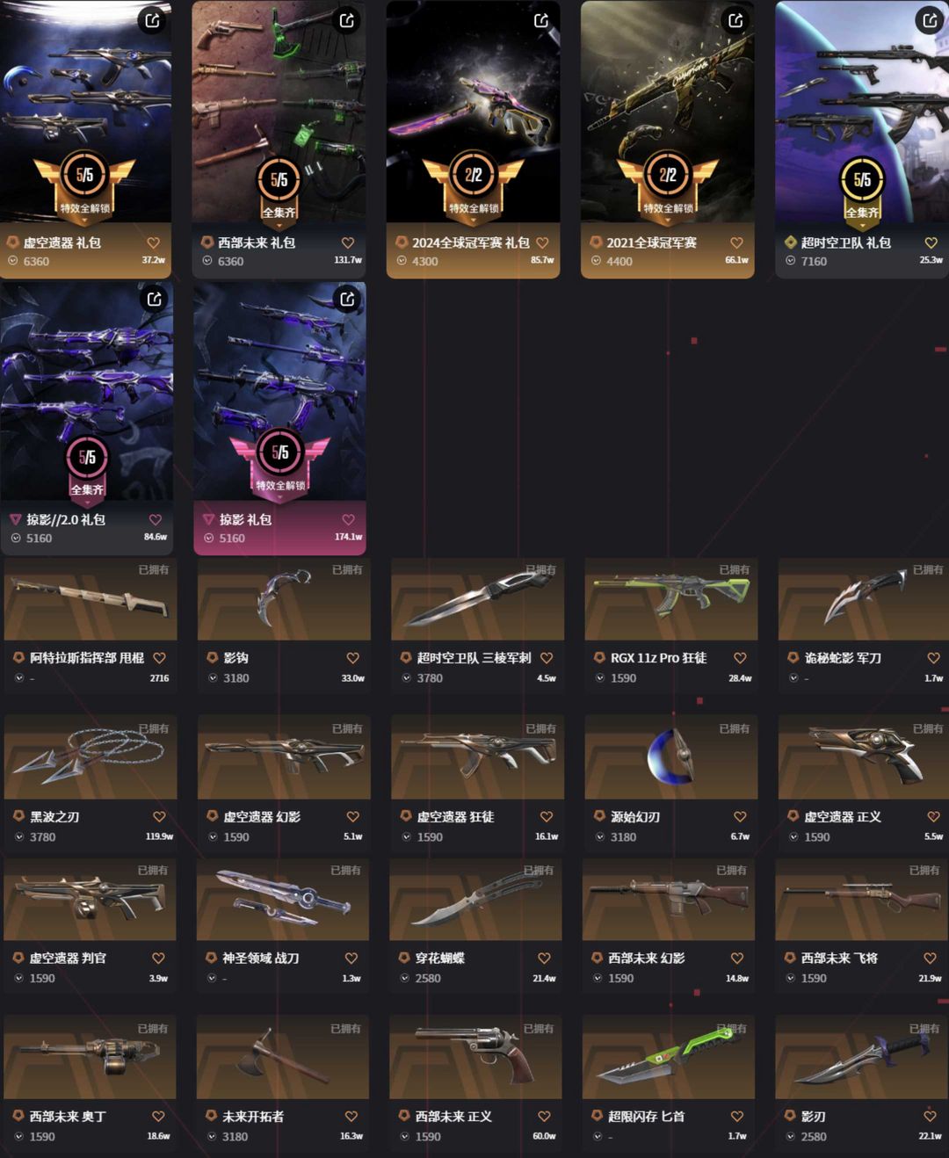Favorite the 虚空遗器 礼包 with heart
The height and width of the screenshot is (1158, 949).
[x=154, y=243]
